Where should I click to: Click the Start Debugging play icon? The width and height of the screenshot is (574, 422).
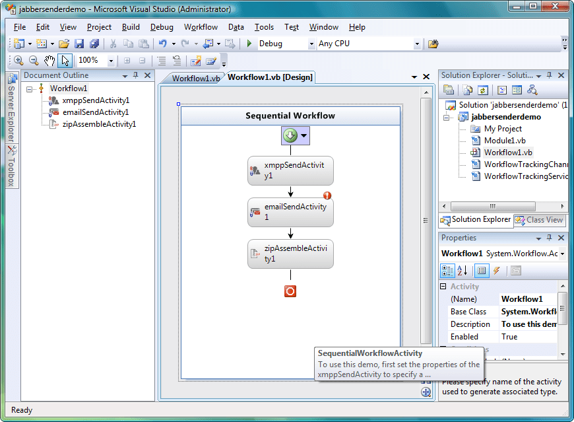(249, 44)
